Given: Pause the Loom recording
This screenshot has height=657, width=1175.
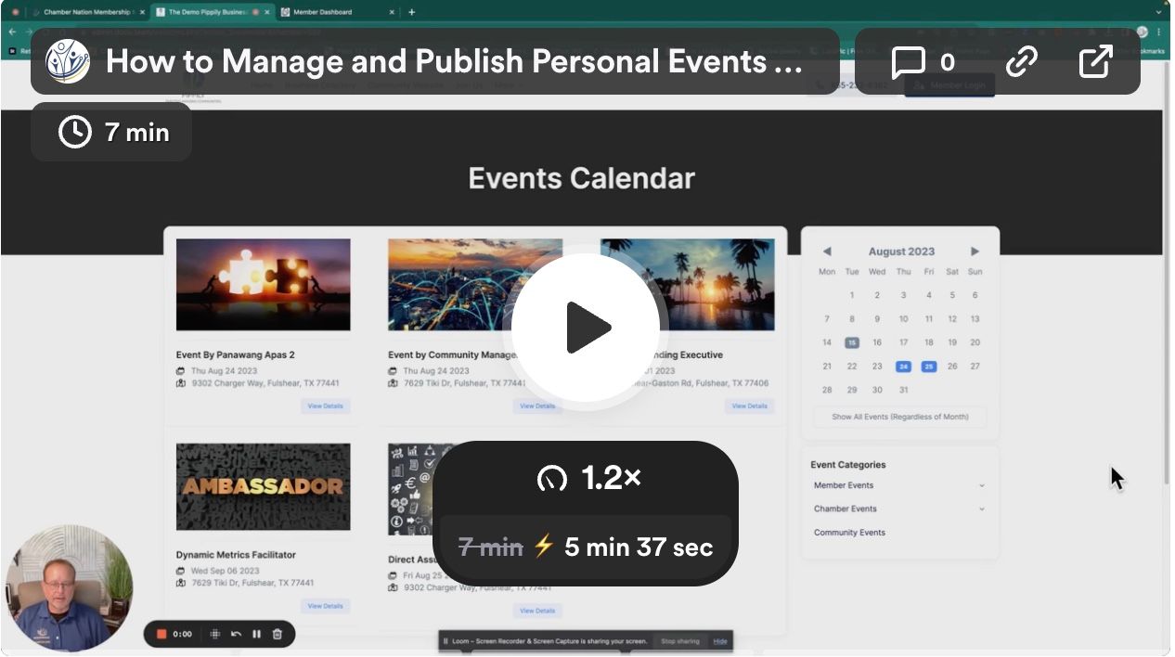Looking at the screenshot, I should tap(256, 634).
